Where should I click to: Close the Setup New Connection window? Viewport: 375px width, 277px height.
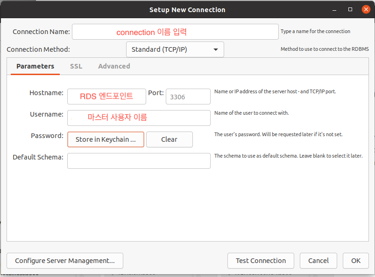[366, 9]
